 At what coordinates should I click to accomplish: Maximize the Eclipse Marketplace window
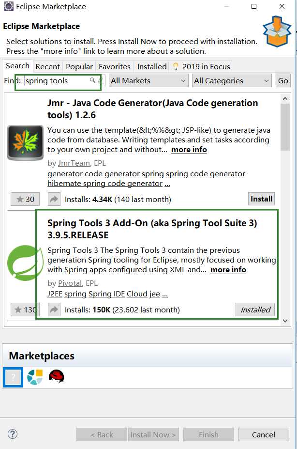point(254,6)
